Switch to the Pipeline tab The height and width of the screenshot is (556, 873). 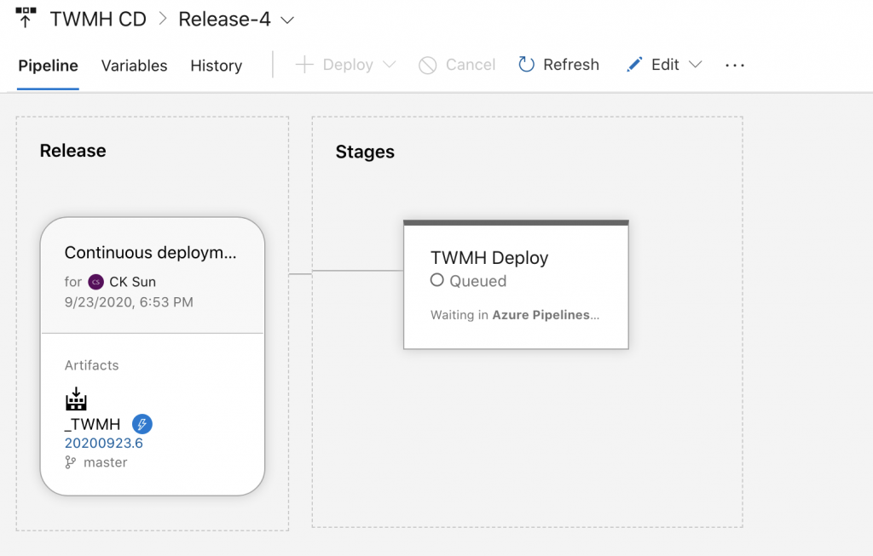pyautogui.click(x=48, y=66)
